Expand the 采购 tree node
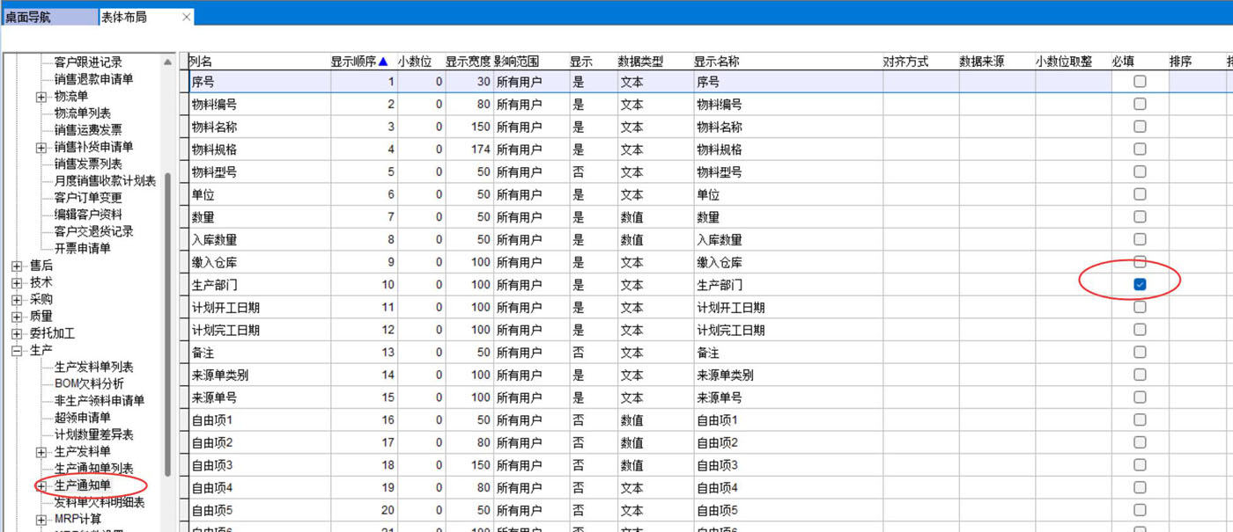This screenshot has width=1233, height=532. 16,300
